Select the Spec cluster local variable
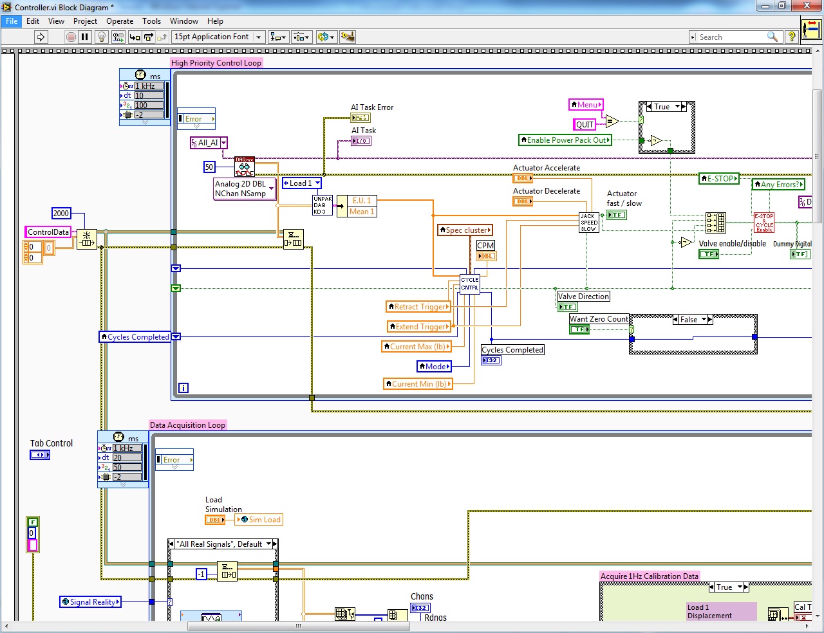824x633 pixels. coord(465,230)
